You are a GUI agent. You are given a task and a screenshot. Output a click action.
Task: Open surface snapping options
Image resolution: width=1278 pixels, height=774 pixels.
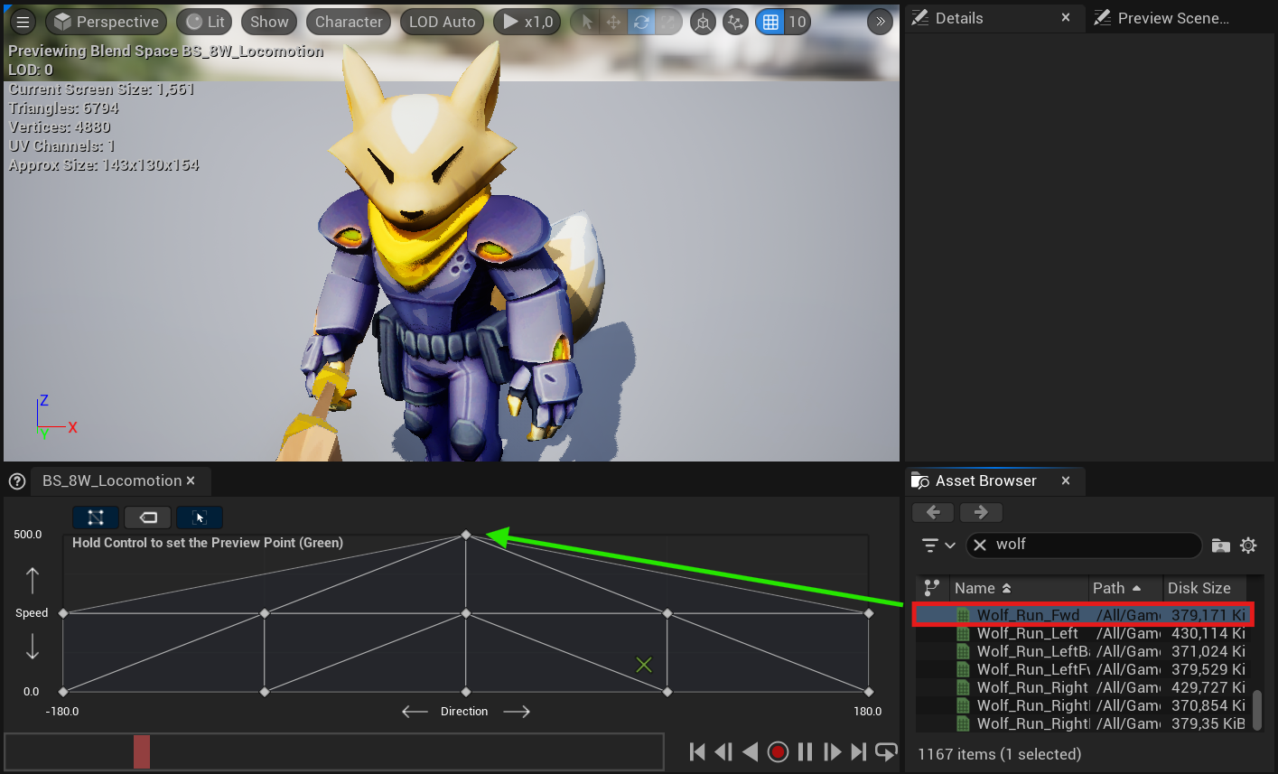tap(736, 22)
